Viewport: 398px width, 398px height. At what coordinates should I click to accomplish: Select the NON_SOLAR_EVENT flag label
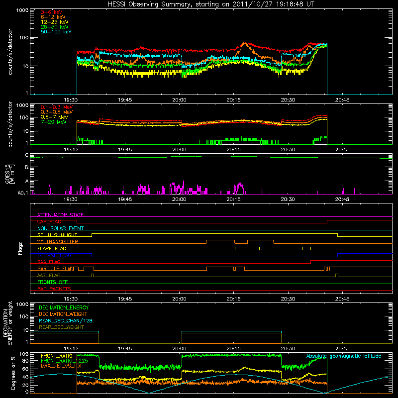pos(60,228)
